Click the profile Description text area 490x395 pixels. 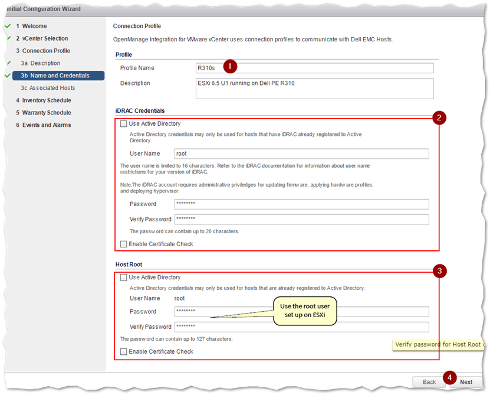(x=315, y=89)
